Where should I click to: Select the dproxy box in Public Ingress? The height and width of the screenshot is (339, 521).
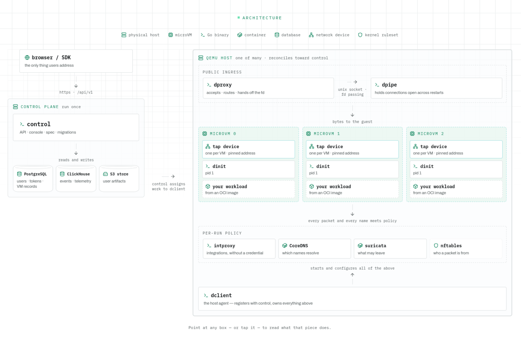[x=268, y=88]
